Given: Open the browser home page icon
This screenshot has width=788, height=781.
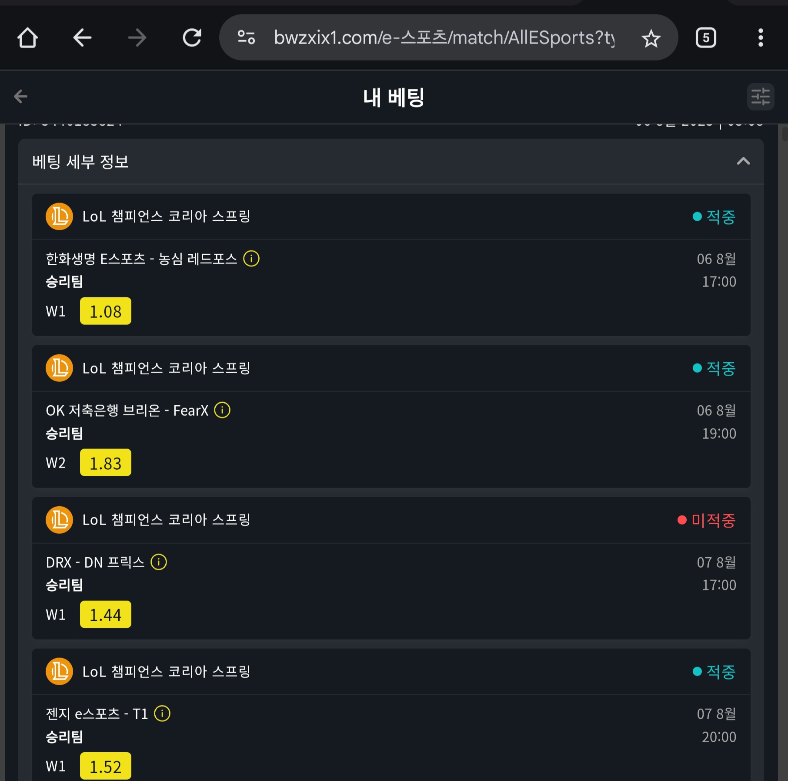Looking at the screenshot, I should tap(27, 37).
